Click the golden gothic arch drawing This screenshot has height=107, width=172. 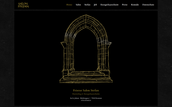point(86,49)
